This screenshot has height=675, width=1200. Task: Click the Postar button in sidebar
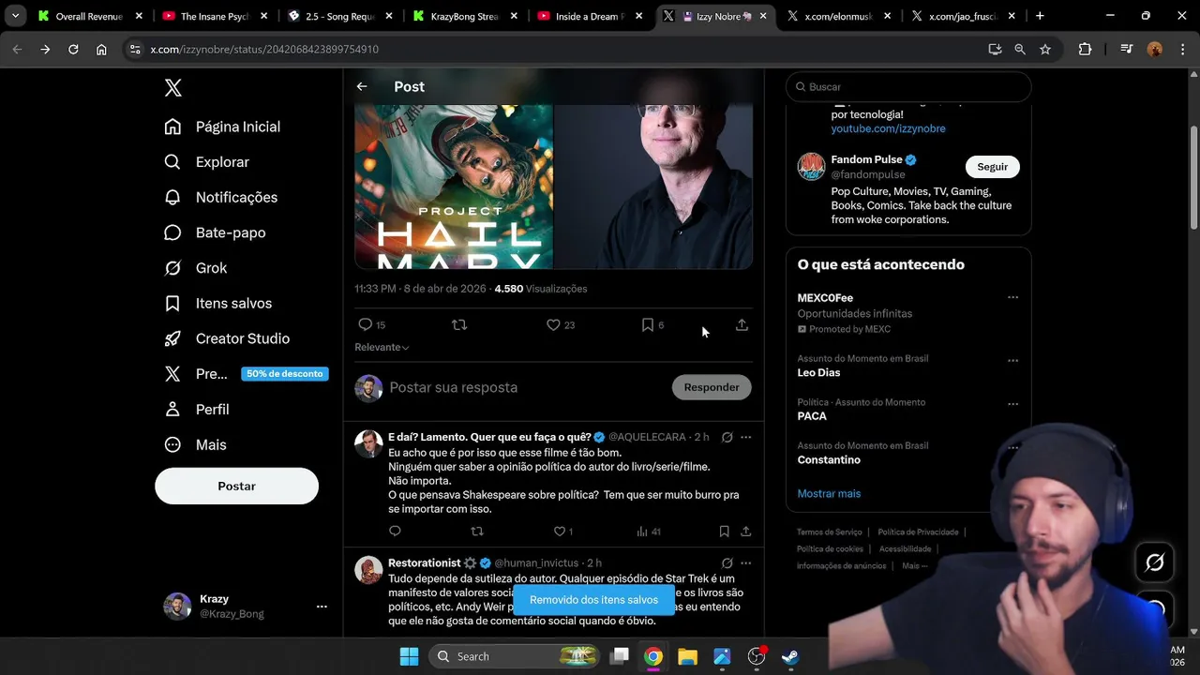tap(236, 487)
